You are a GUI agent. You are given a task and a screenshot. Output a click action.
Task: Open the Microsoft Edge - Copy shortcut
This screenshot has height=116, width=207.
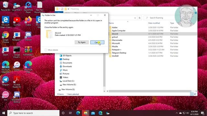coord(5,22)
